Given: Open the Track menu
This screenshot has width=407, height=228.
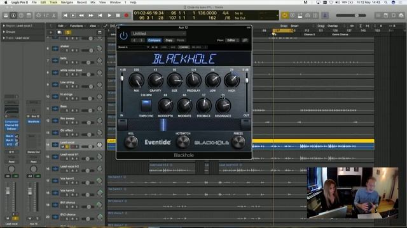Looking at the screenshot, I should (53, 3).
